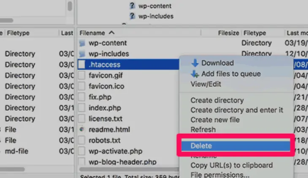This screenshot has height=178, width=308.
Task: Click the Filetype column header in remote pane
Action: tap(254, 32)
